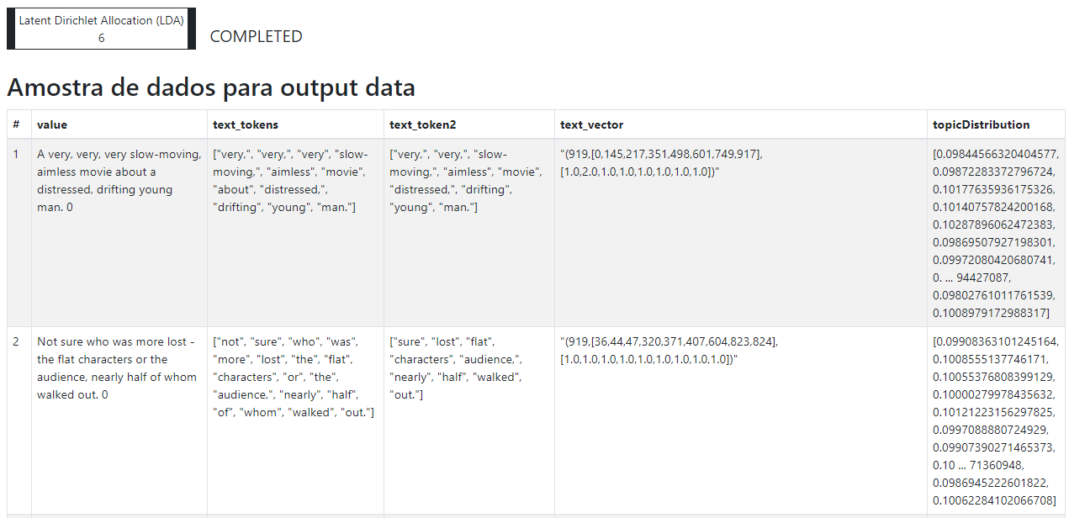Screen dimensions: 1069x518
Task: Select the 'text_vector' column header
Action: (741, 124)
